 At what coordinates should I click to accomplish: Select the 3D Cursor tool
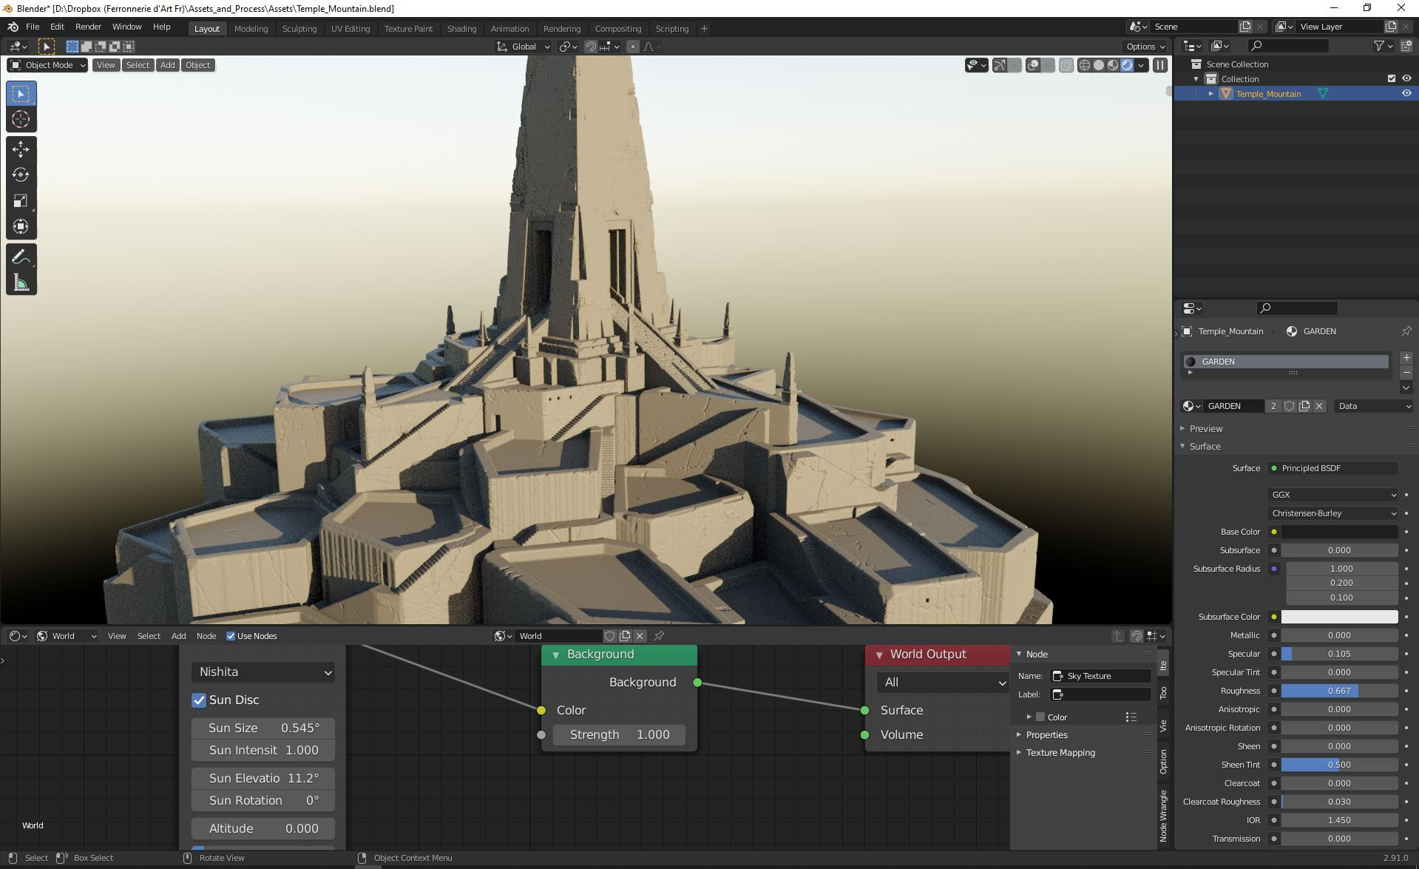click(x=21, y=120)
